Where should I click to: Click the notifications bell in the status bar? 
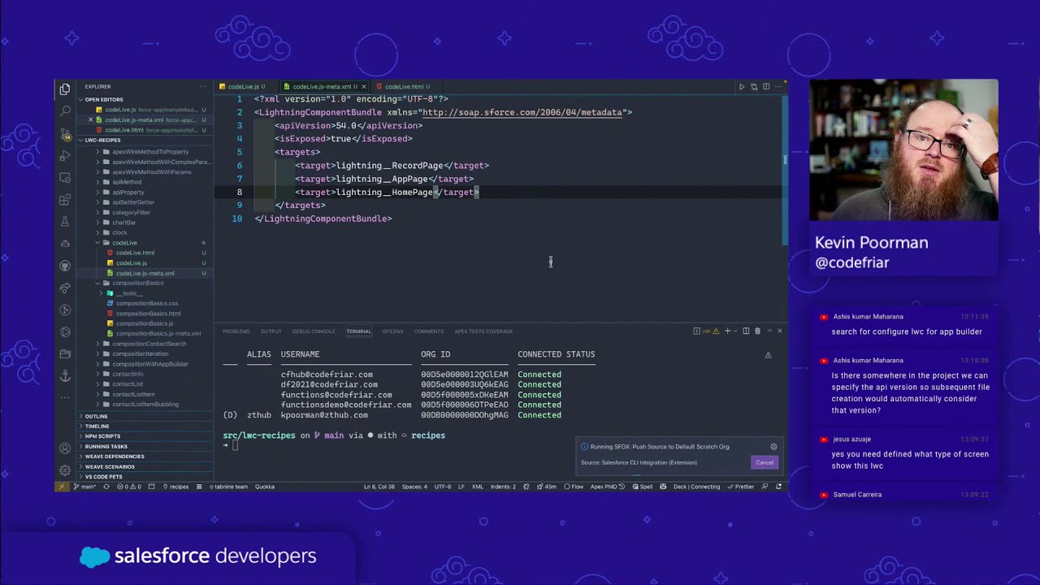[778, 487]
